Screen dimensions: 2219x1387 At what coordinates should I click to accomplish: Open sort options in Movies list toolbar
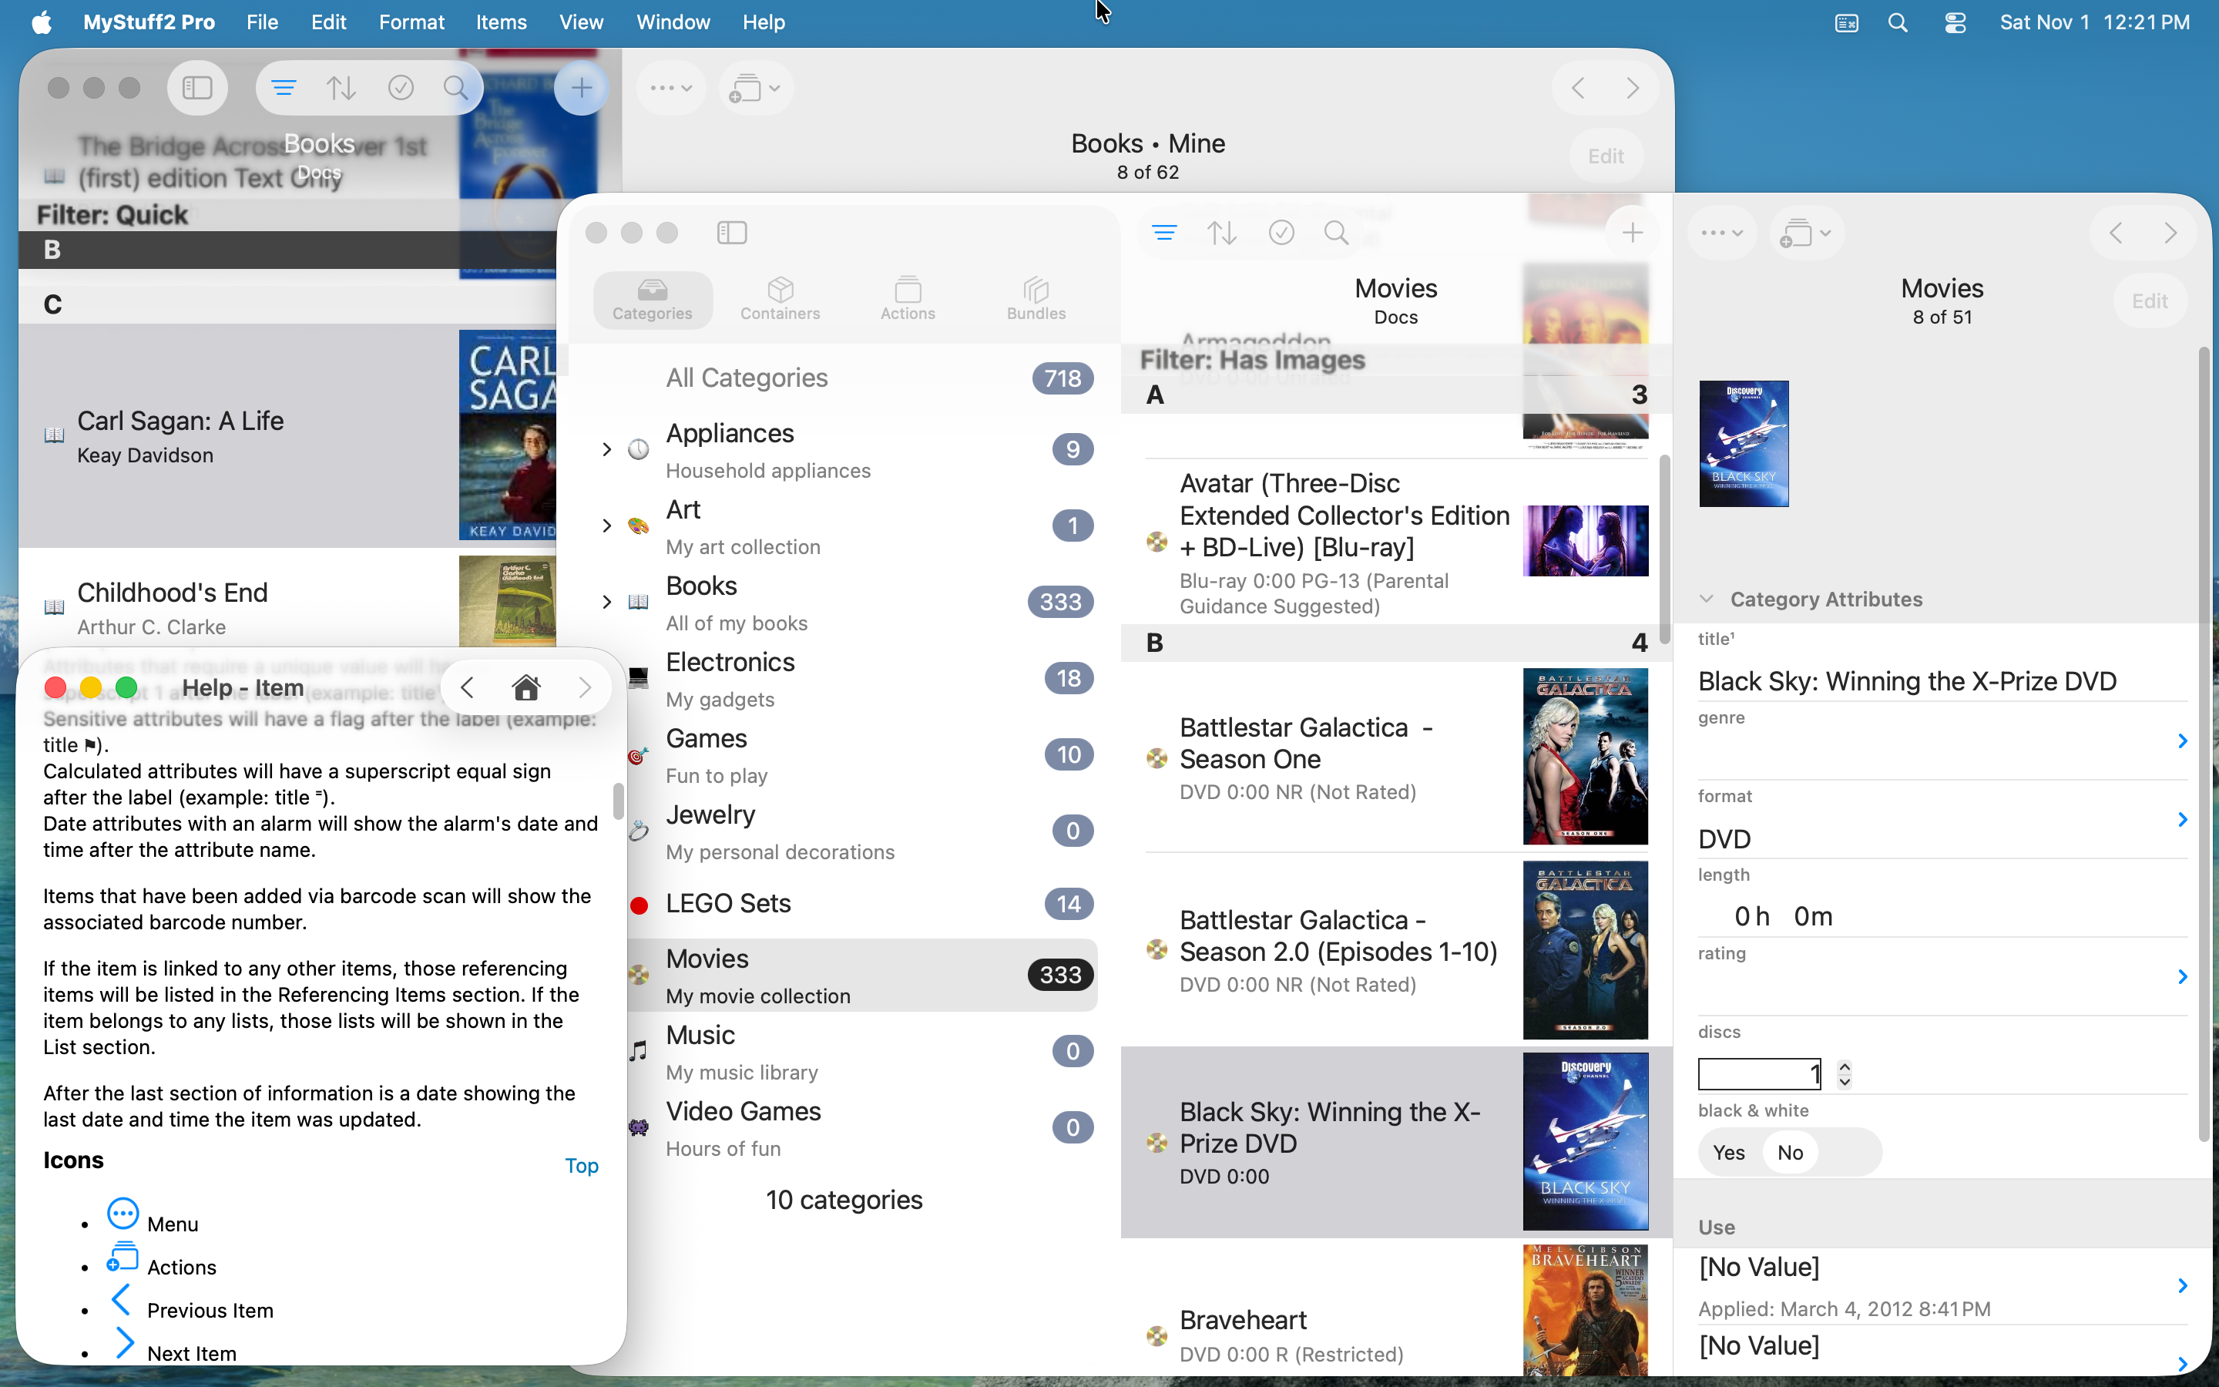[x=1221, y=233]
